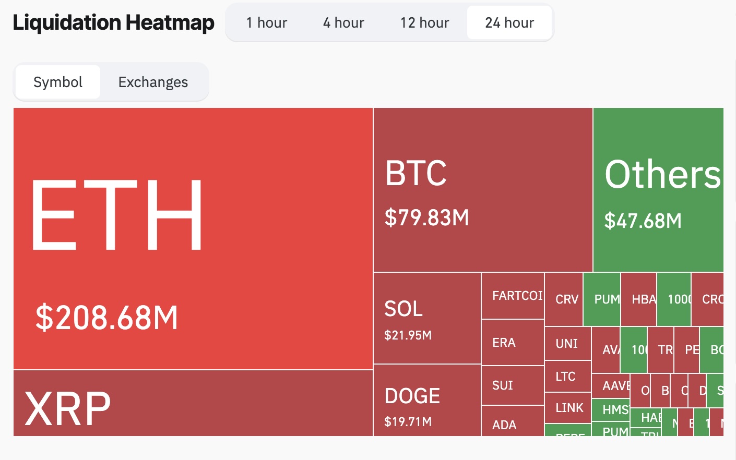Select the CRV tile
Viewport: 736px width, 460px height.
tap(564, 299)
